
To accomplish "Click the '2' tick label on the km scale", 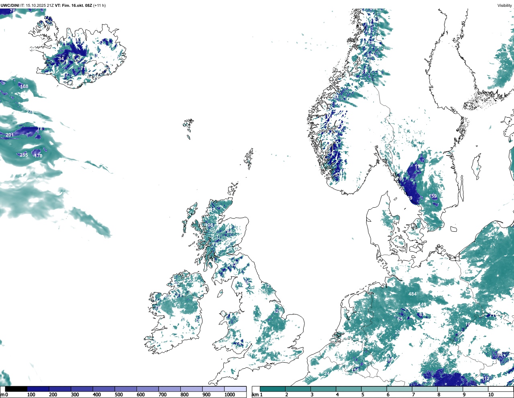I will (287, 395).
